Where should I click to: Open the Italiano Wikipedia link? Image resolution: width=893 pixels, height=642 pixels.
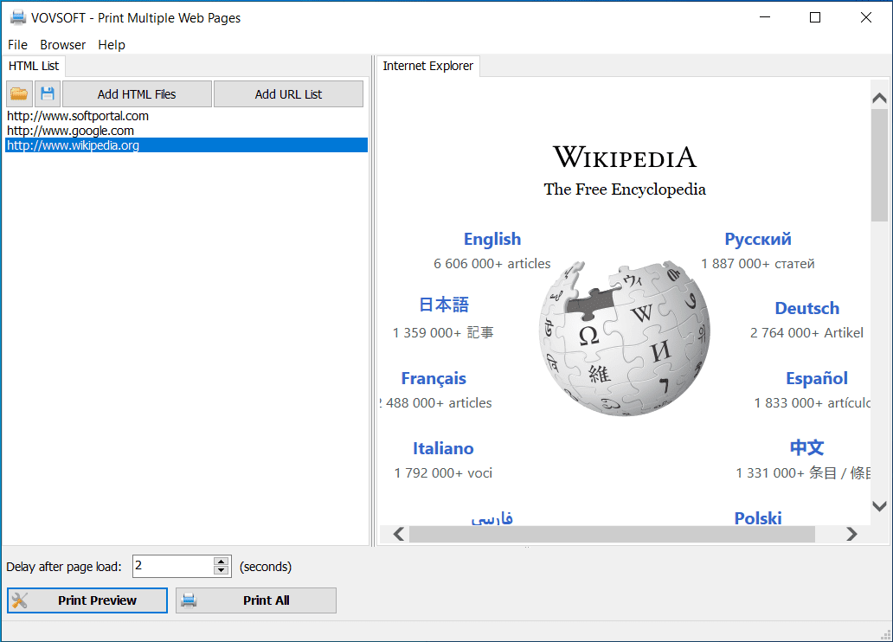443,448
